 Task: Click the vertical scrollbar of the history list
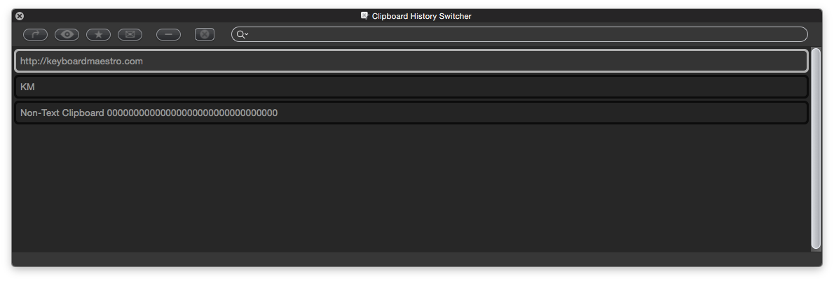click(x=816, y=148)
